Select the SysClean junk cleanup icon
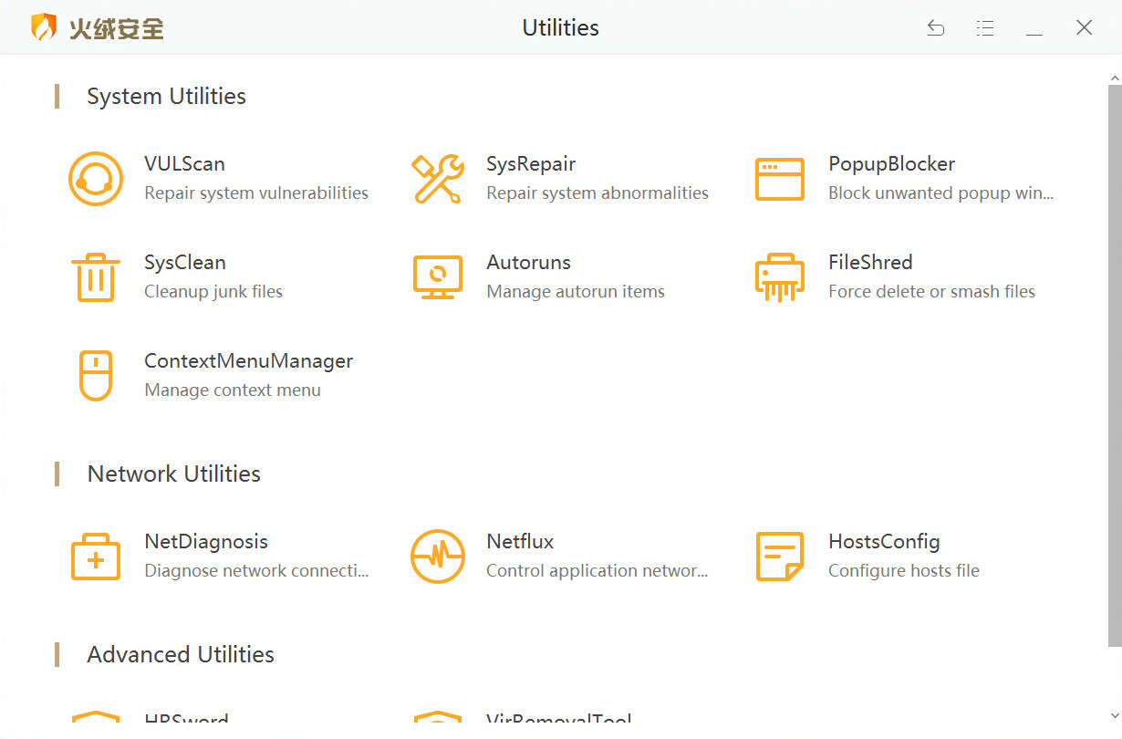1122x739 pixels. pos(96,276)
